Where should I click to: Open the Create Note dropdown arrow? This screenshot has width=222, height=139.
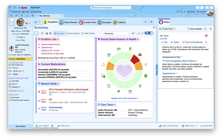click(x=175, y=29)
